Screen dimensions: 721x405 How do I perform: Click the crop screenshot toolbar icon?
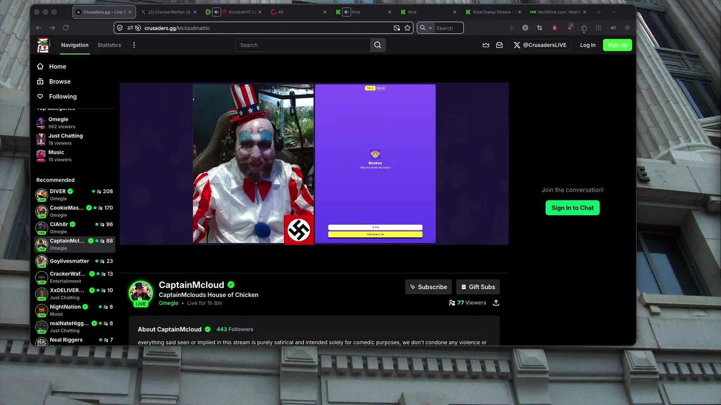pyautogui.click(x=540, y=28)
